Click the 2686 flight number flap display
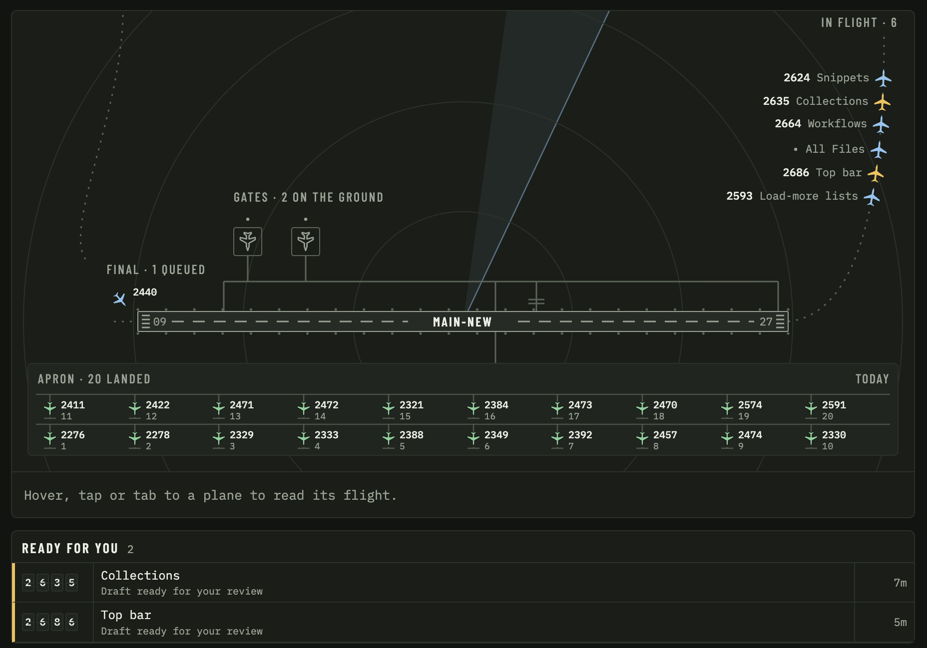This screenshot has width=927, height=648. (x=50, y=622)
